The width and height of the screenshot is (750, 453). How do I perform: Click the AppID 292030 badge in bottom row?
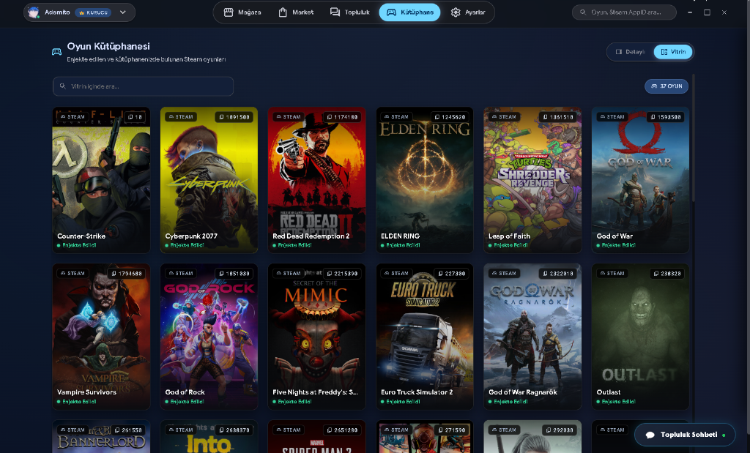[x=560, y=430]
